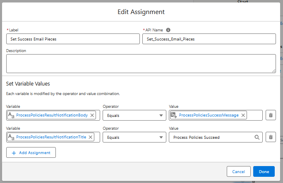
Task: Click the search icon in second Value field
Action: point(257,137)
